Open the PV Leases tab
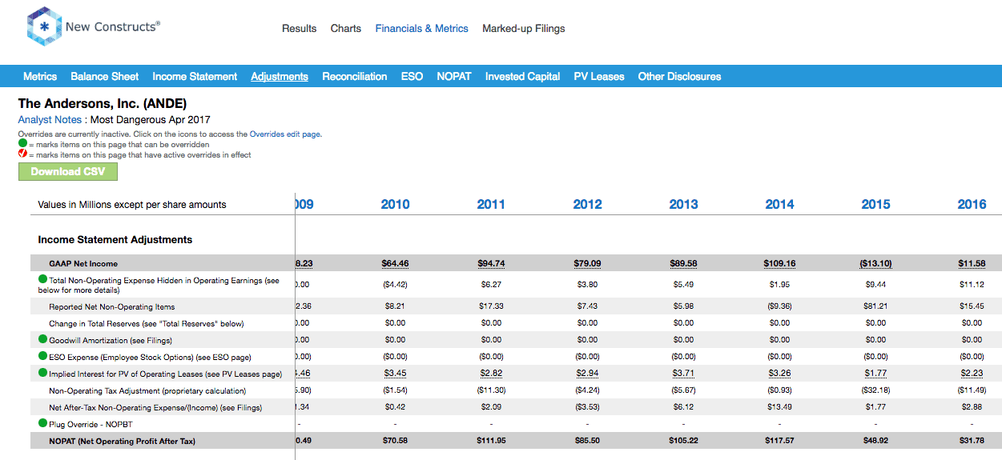Viewport: 1002px width, 460px height. point(599,76)
